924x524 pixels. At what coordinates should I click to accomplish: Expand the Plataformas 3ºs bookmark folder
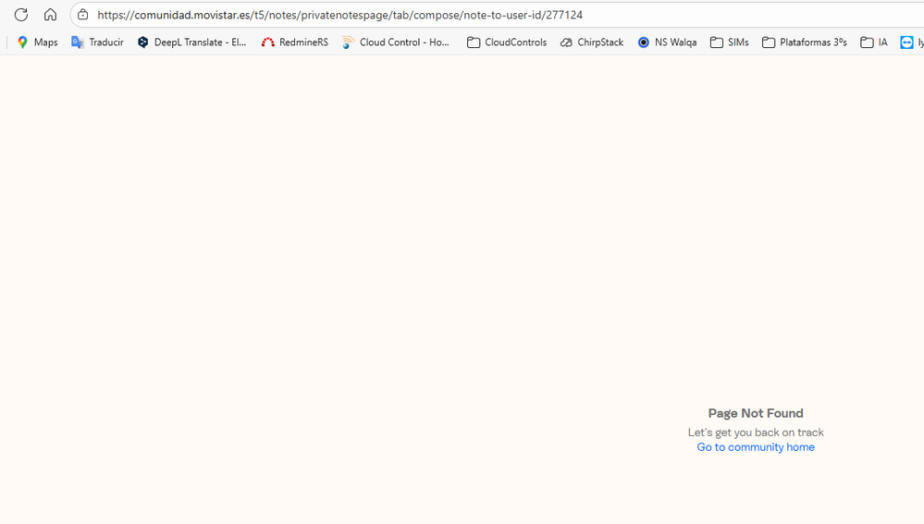tap(804, 43)
